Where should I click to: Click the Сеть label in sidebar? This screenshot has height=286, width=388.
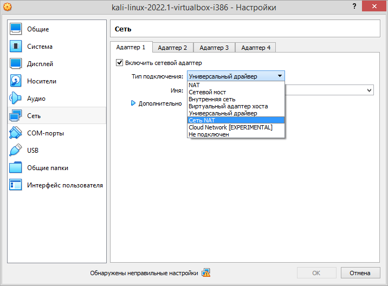point(34,116)
